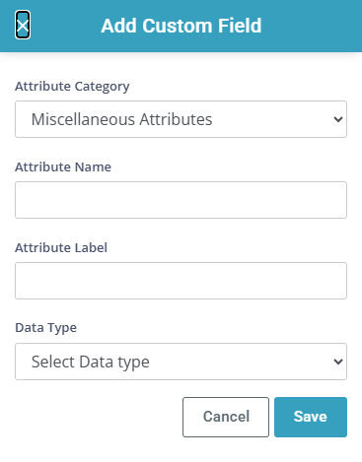Click inside the Attribute Label input
Image resolution: width=362 pixels, height=462 pixels.
[x=181, y=281]
